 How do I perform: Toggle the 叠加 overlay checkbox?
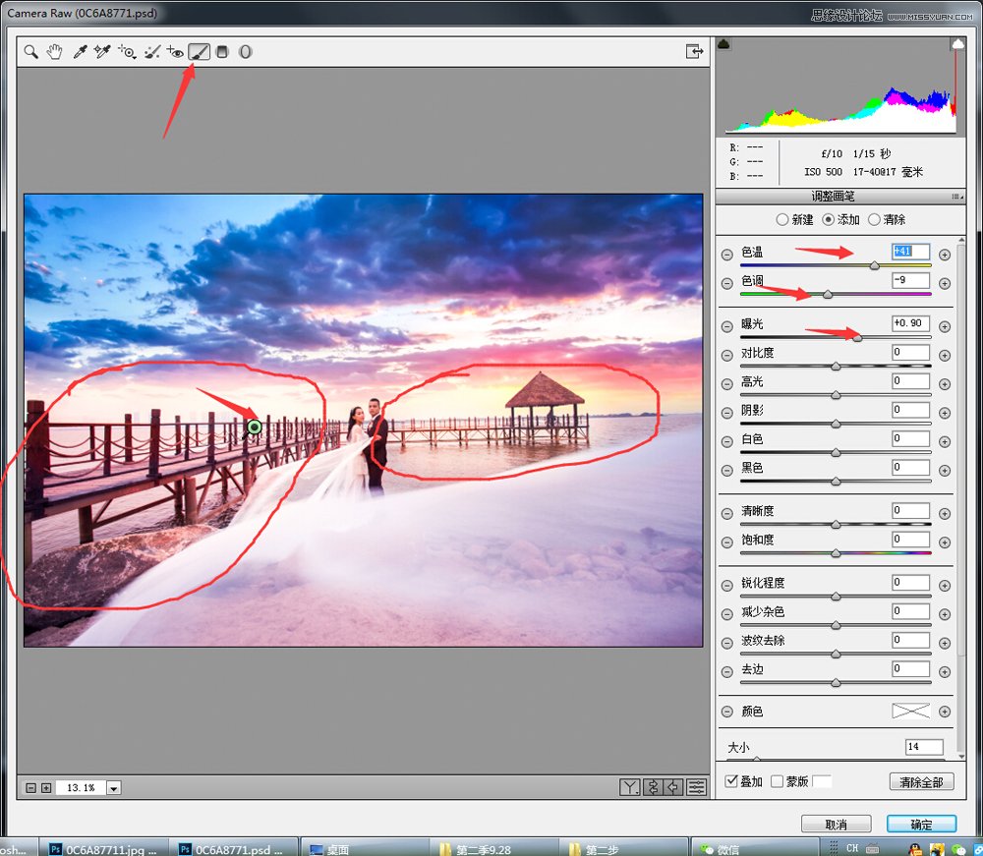[x=731, y=780]
